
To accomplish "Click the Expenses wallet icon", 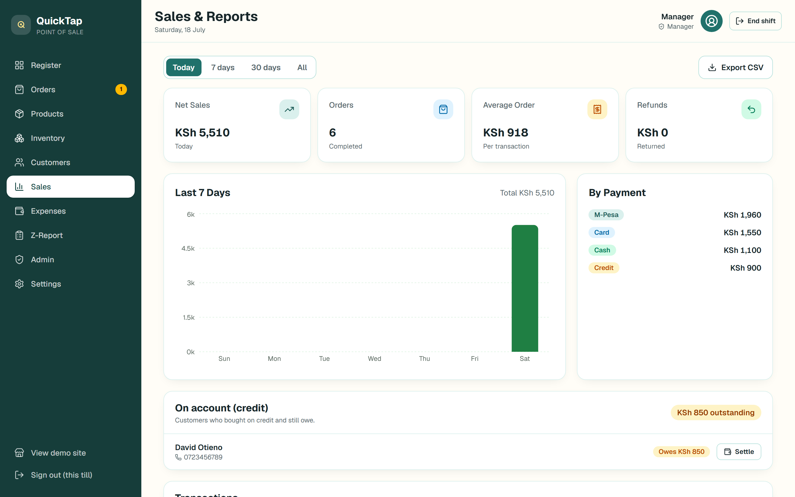I will click(19, 211).
